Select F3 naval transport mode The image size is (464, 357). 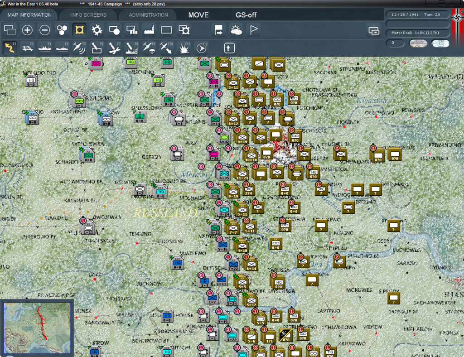[x=45, y=48]
